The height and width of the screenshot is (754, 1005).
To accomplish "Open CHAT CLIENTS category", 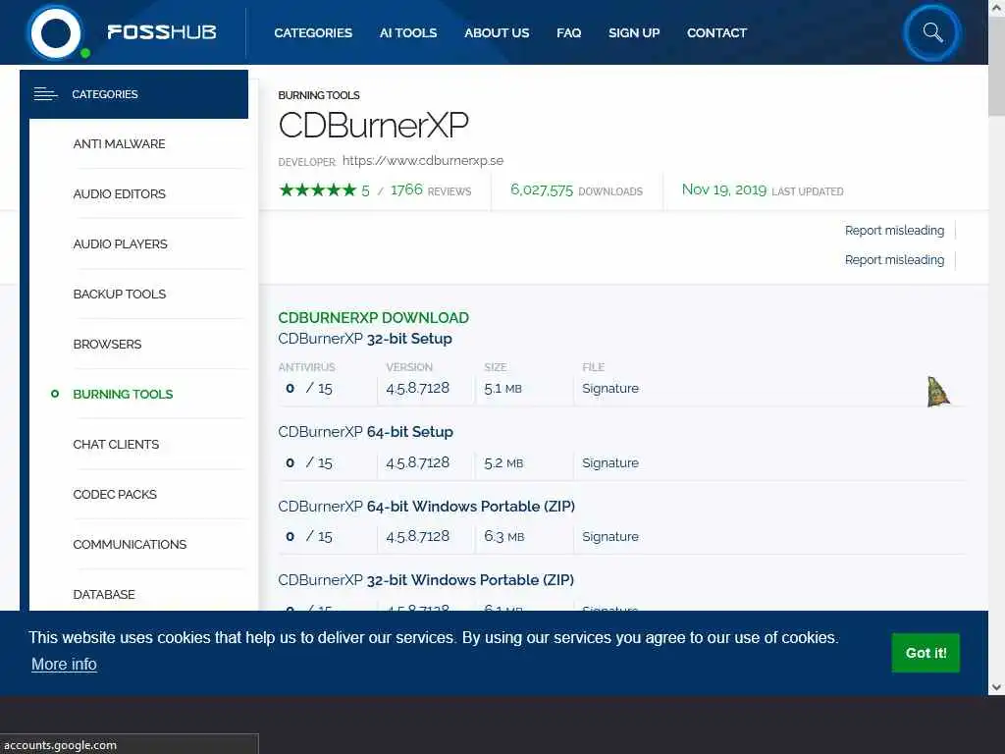I will coord(116,444).
